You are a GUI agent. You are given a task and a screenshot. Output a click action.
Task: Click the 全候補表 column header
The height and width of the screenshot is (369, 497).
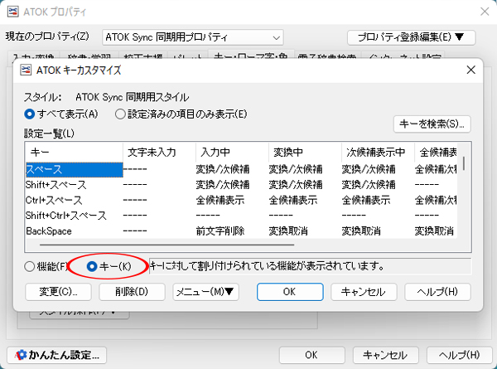pos(436,153)
